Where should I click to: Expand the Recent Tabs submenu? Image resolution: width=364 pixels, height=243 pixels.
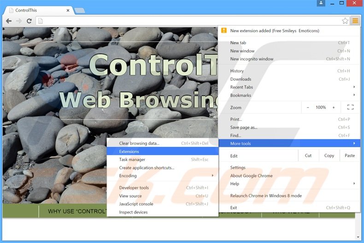pyautogui.click(x=289, y=87)
